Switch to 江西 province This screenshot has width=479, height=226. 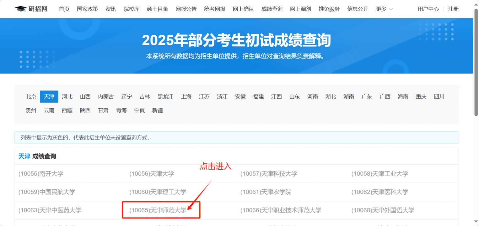(x=277, y=97)
